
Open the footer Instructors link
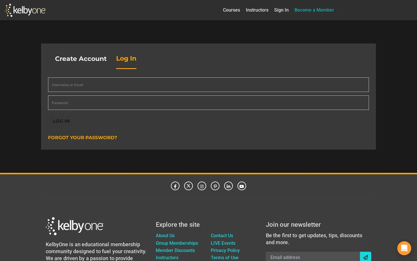167,258
